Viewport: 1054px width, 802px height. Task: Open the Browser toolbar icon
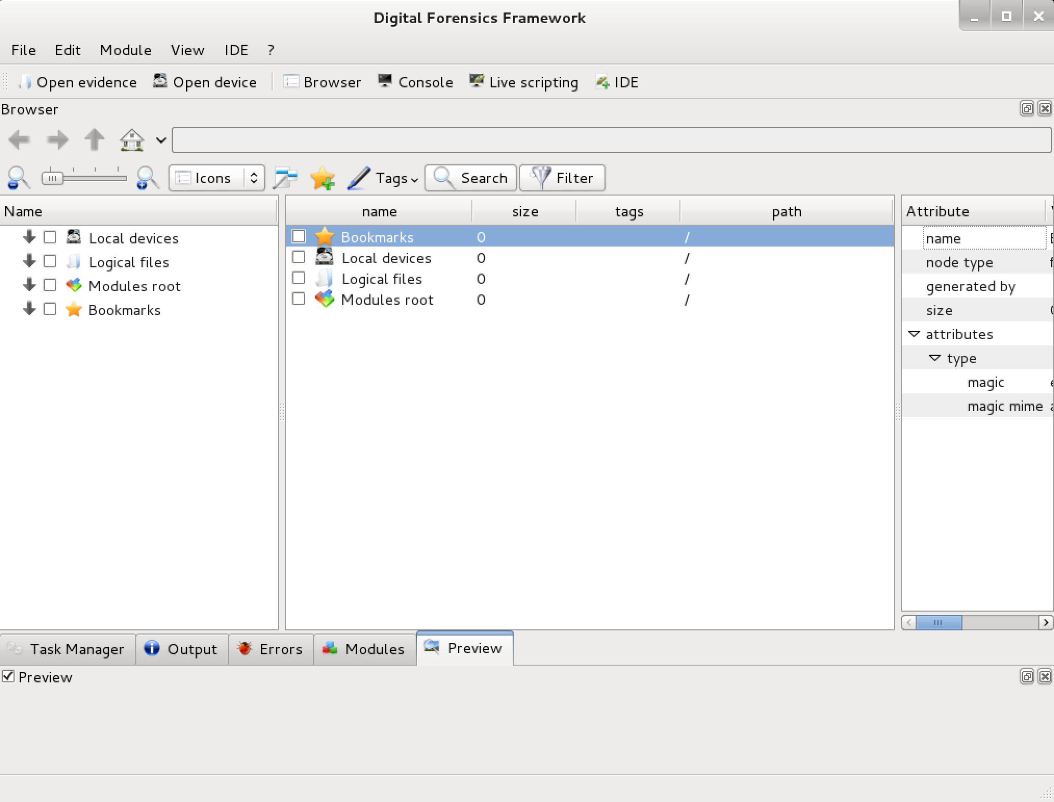point(291,82)
